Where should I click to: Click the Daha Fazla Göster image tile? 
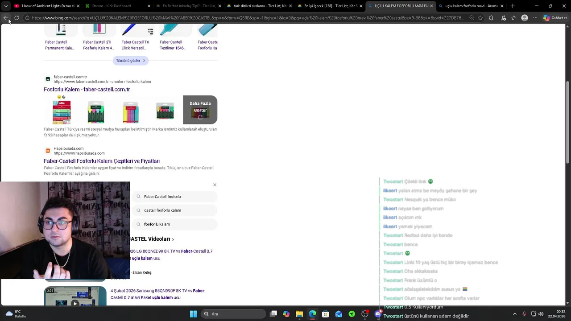click(x=200, y=110)
